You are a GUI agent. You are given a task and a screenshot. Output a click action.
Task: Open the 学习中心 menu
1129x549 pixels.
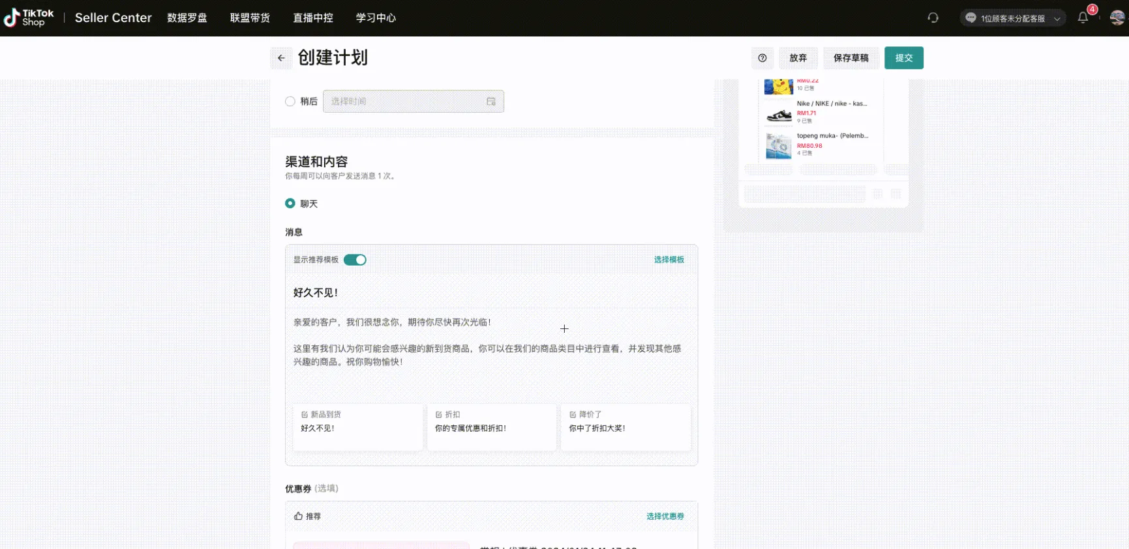coord(376,18)
